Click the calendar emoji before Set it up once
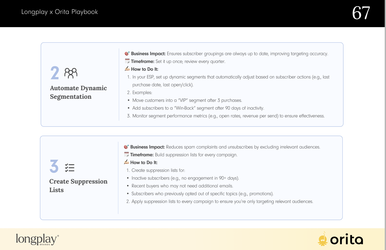Viewport: 386px width, 250px height. [x=127, y=61]
